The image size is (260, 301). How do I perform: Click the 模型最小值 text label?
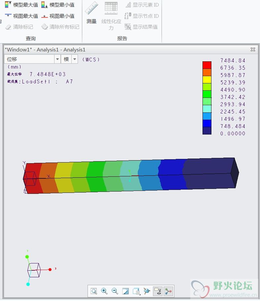62,5
